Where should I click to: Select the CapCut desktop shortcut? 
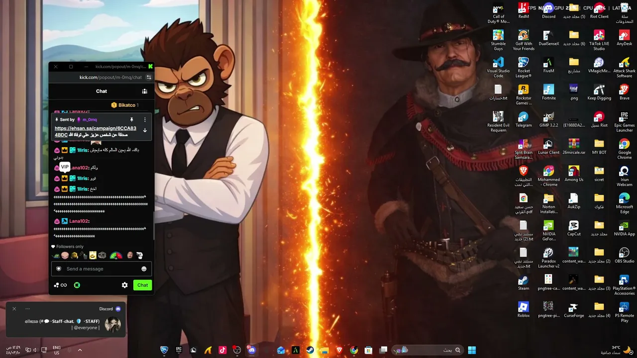tap(574, 229)
